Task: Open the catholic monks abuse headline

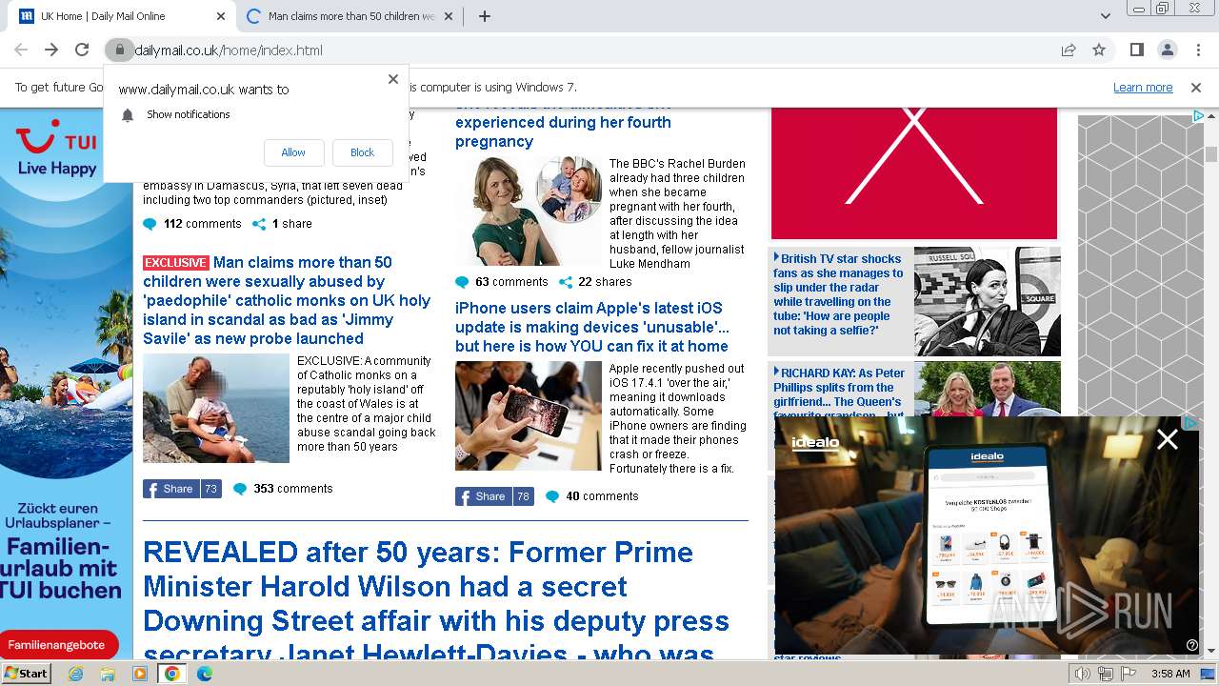Action: click(x=287, y=300)
